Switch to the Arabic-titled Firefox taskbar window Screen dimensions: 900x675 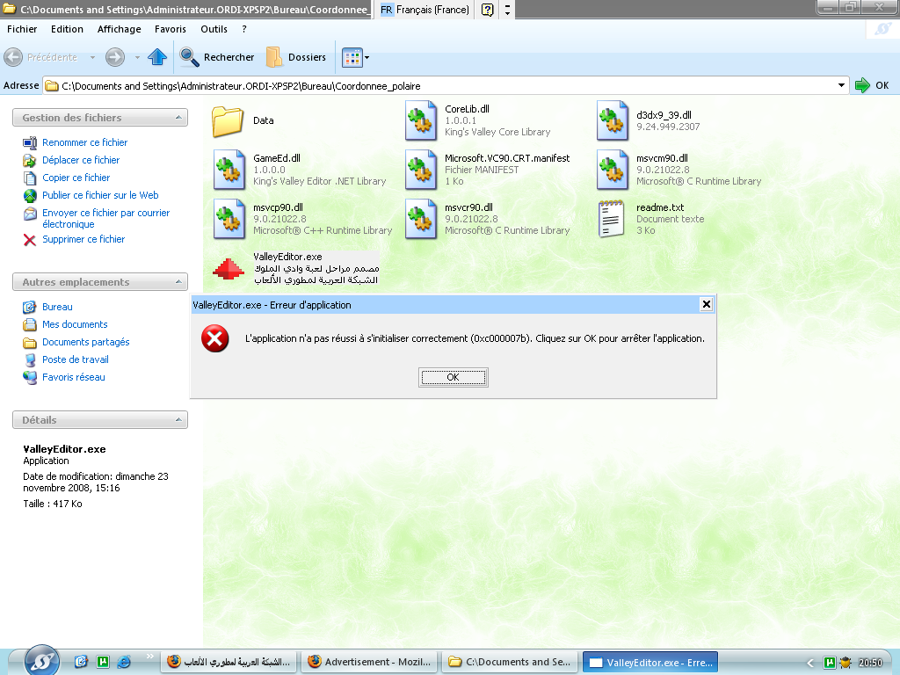point(229,662)
